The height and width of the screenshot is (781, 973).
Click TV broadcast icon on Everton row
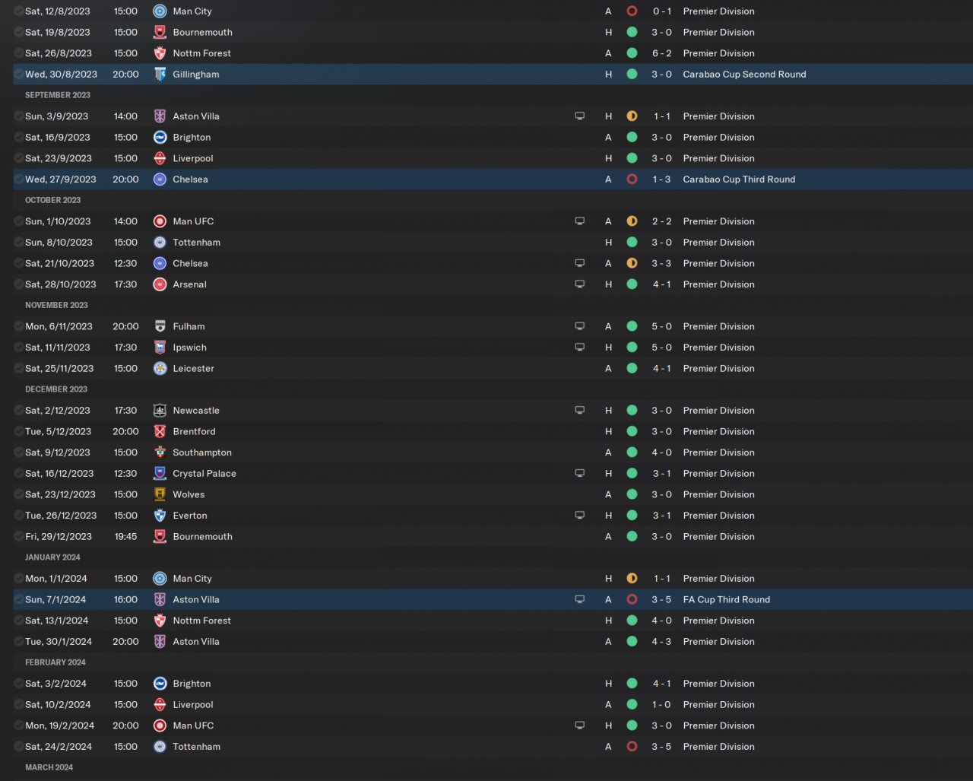[579, 516]
